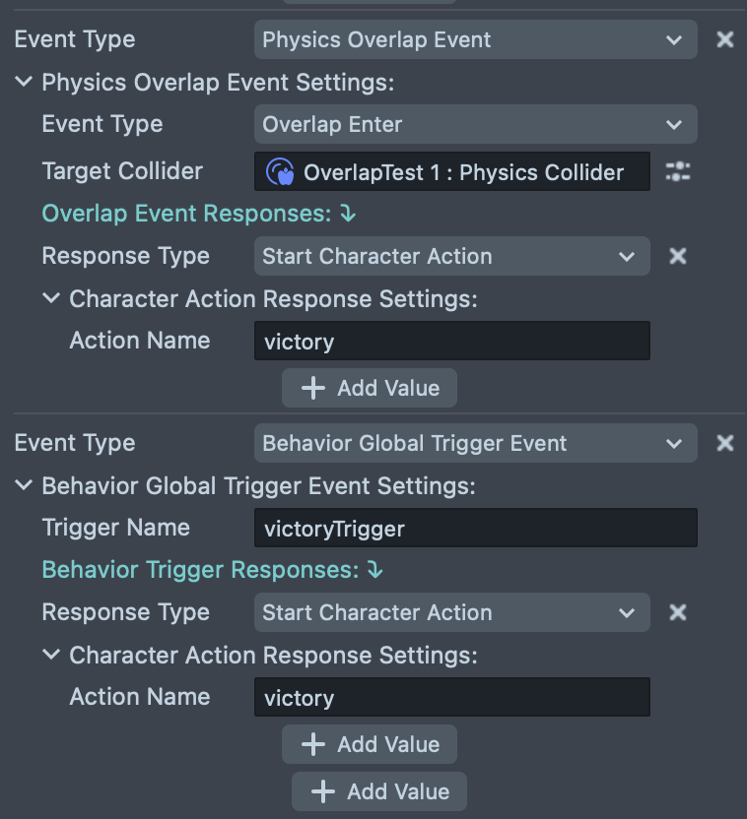Open the Physics Overlap Event type dropdown
The image size is (747, 819).
coord(475,39)
